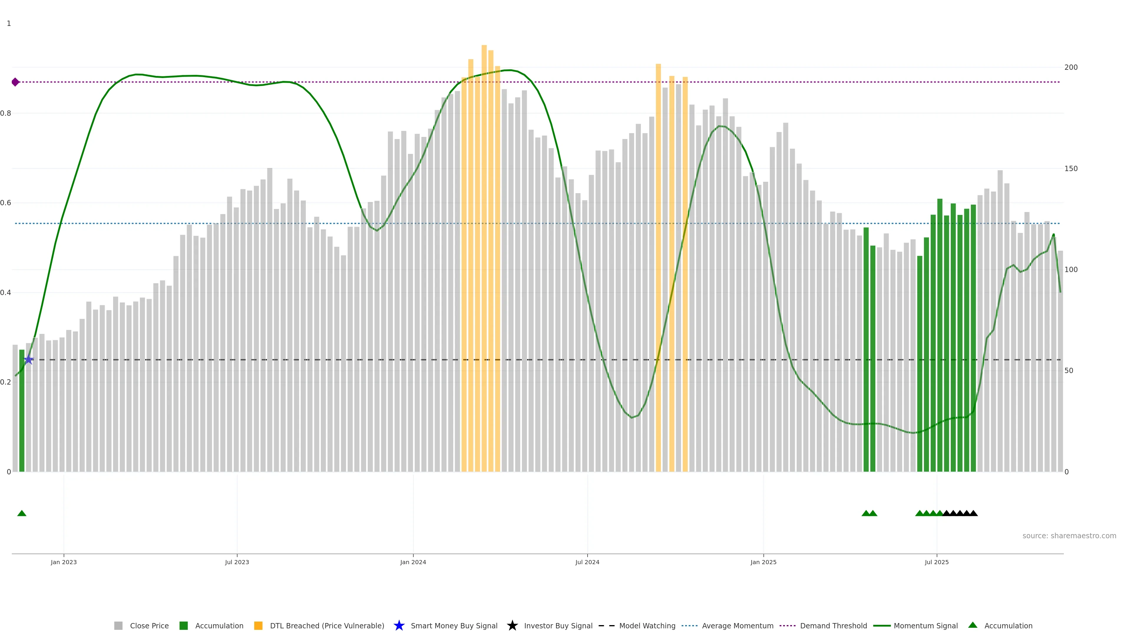Click the last black triangle marker in the row
Screen dimensions: 1131x636
973,513
